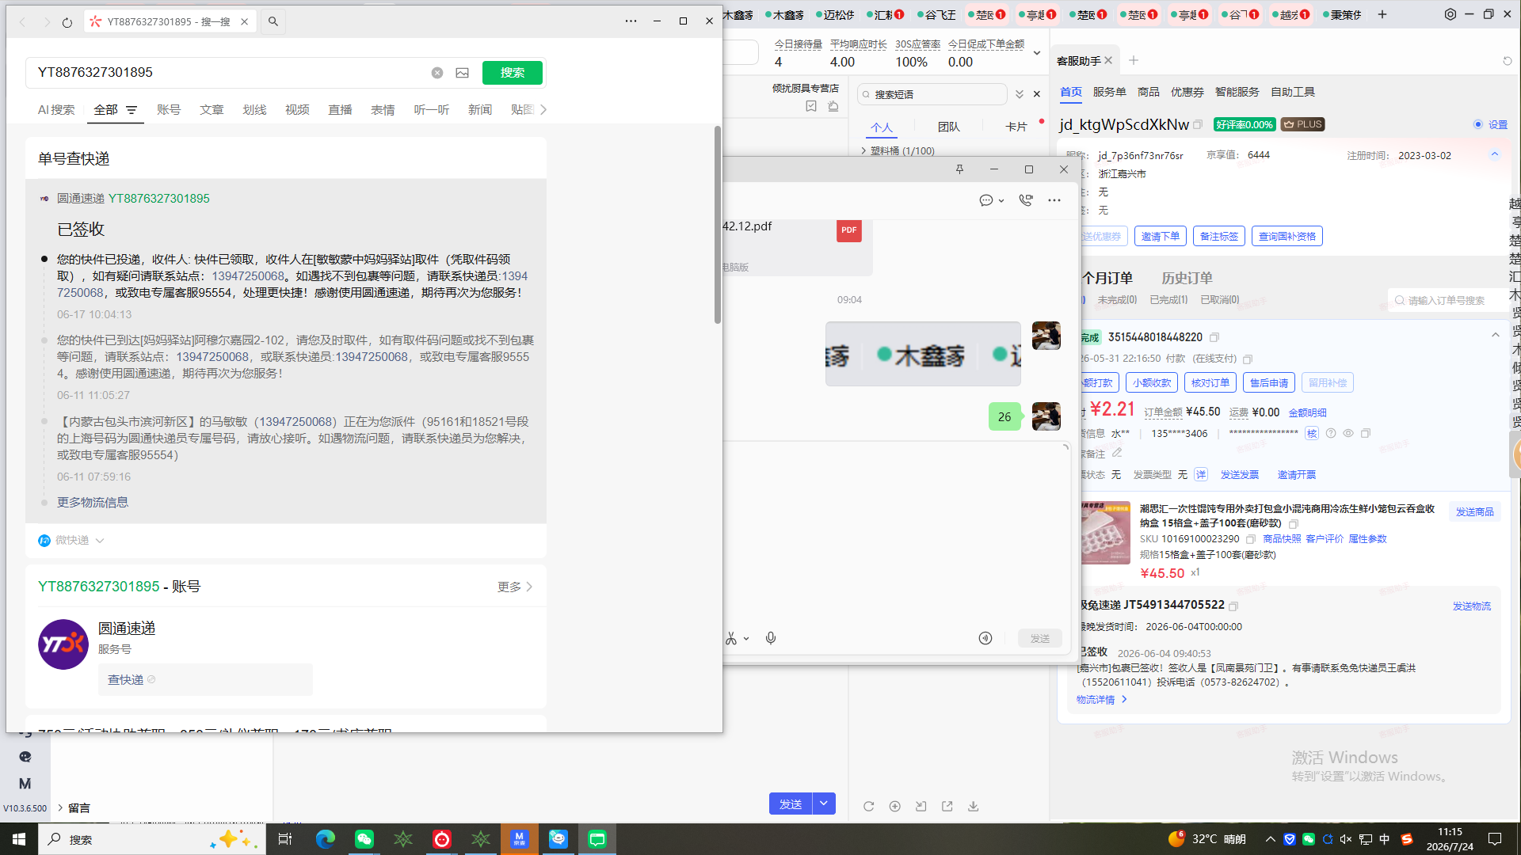Select the 账号 search category tab
The width and height of the screenshot is (1521, 855).
(x=169, y=110)
